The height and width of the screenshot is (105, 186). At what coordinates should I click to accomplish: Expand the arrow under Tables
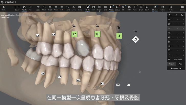(163, 11)
